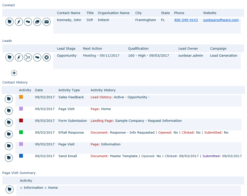The image size is (247, 196).
Task: Click the Qualification column header
Action: tap(138, 48)
